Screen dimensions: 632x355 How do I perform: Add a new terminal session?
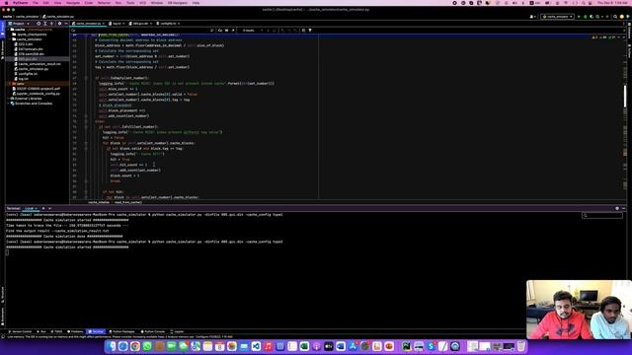pyautogui.click(x=43, y=208)
